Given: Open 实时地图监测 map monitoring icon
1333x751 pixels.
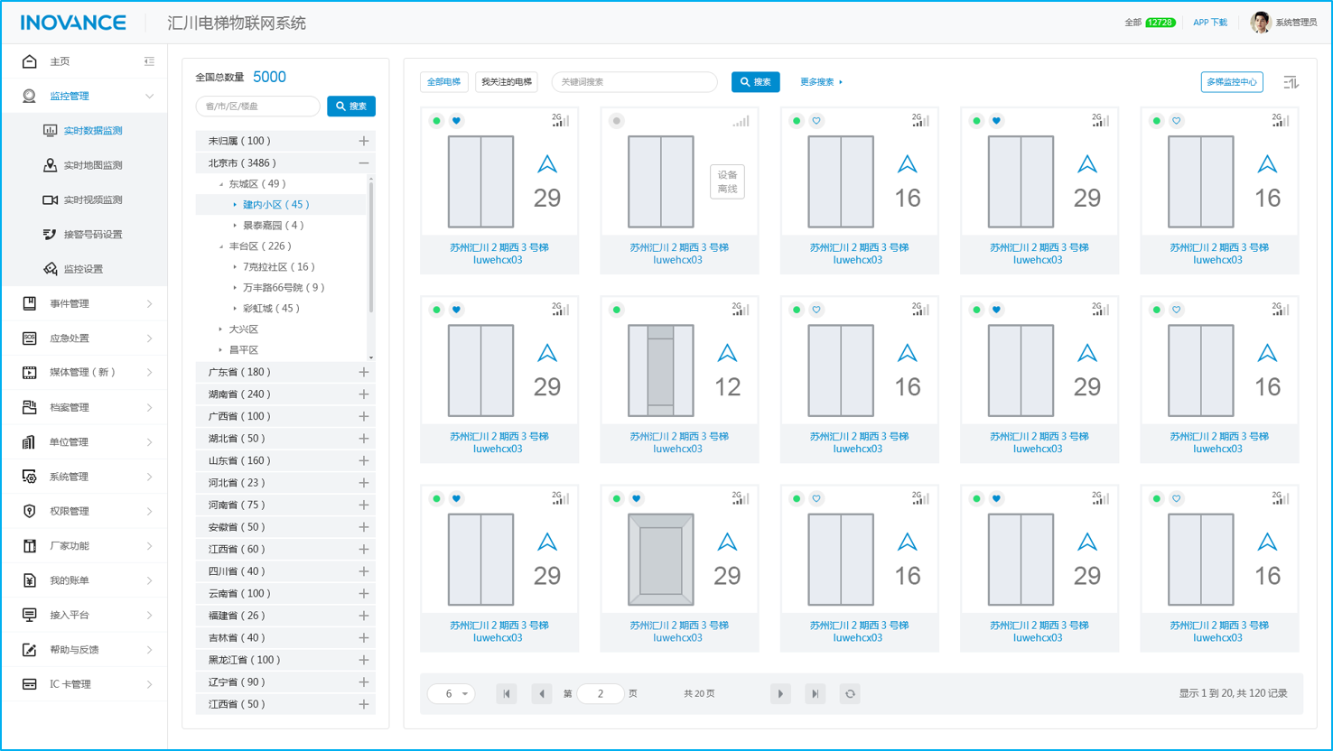Looking at the screenshot, I should point(51,165).
